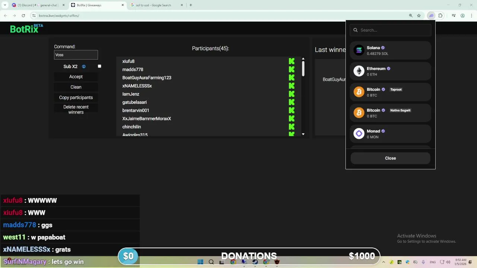The width and height of the screenshot is (477, 268).
Task: Click the wallet Search field
Action: [x=391, y=30]
